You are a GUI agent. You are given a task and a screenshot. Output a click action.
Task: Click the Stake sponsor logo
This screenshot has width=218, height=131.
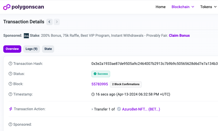coord(26,36)
